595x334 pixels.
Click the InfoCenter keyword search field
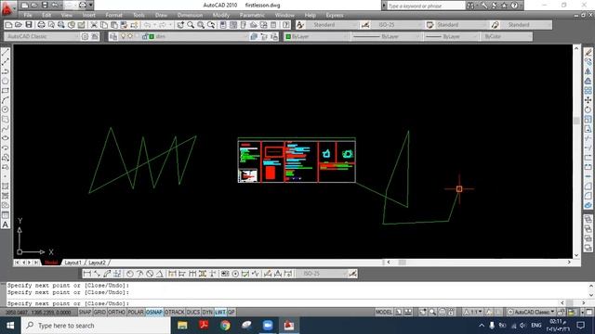(x=426, y=6)
